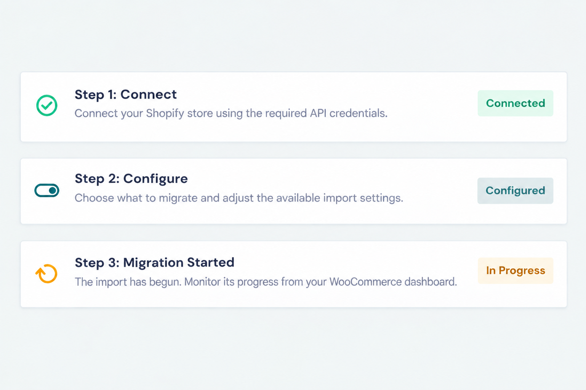
Task: Click the green checkmark circle icon
Action: 47,105
